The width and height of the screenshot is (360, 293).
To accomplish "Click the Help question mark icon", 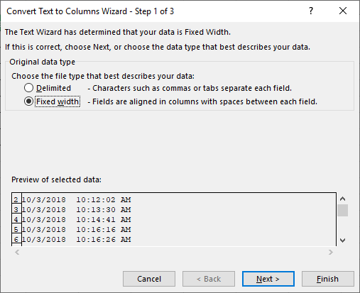I will 311,11.
